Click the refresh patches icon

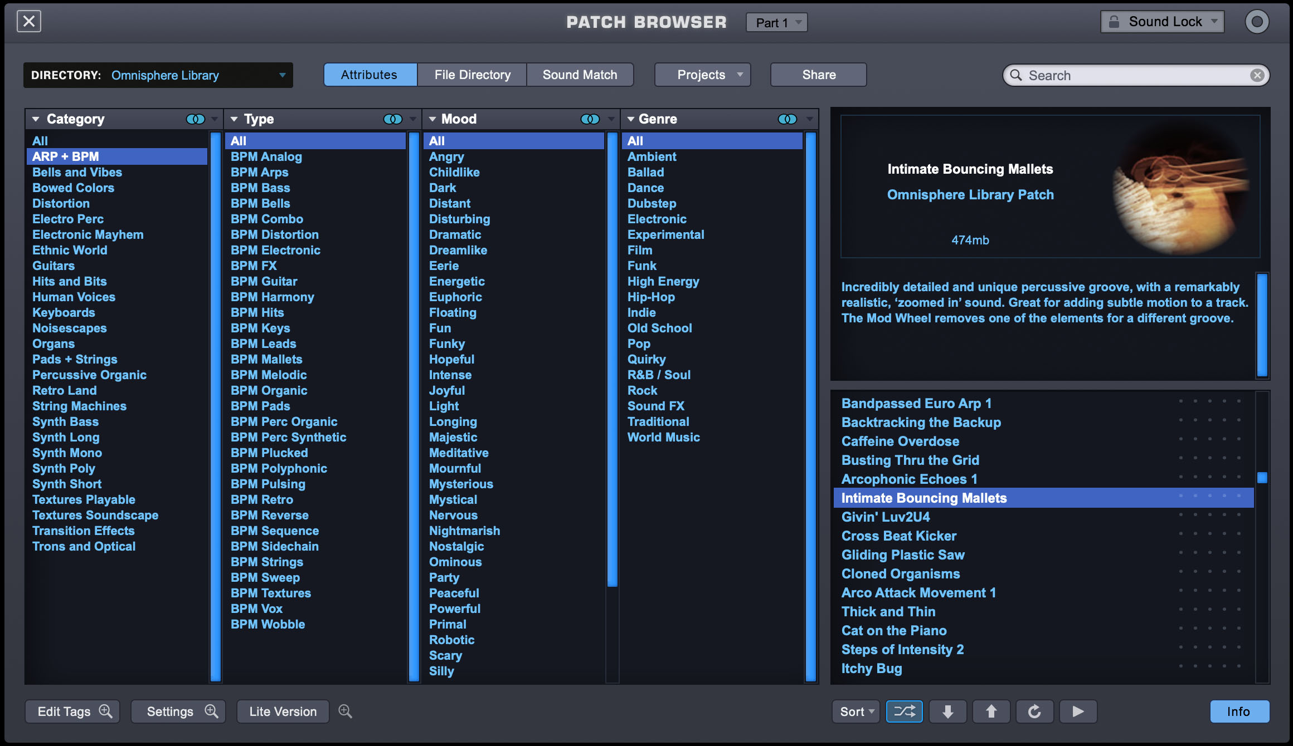(x=1033, y=710)
